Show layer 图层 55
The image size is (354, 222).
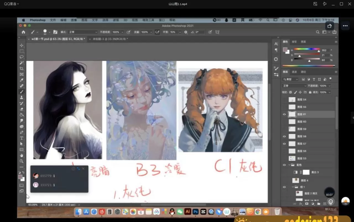[284, 107]
